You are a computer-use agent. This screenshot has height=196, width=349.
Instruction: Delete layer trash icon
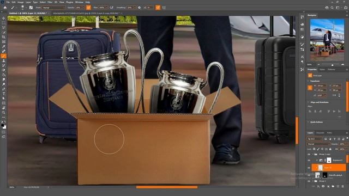[343, 186]
